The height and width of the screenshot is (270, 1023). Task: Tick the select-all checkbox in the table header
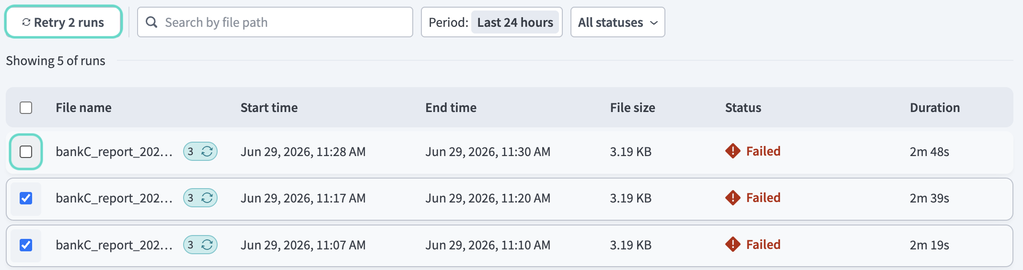[26, 108]
